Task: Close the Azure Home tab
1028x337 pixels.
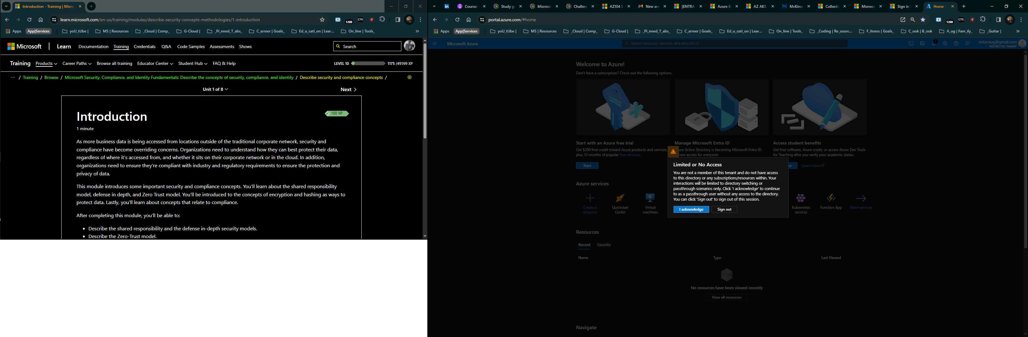Action: (953, 6)
